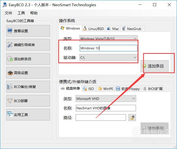Click the tower icon on BIOS扩展 tab
177x149 pixels.
click(x=145, y=89)
